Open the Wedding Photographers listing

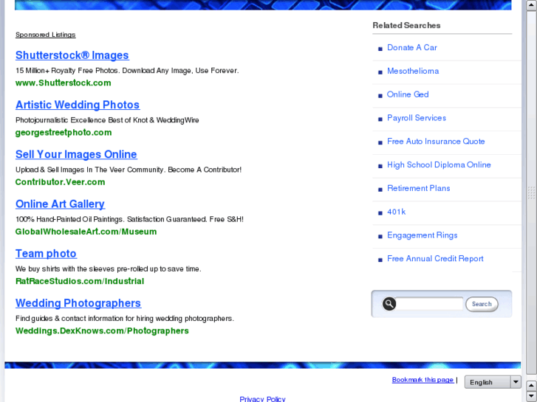(78, 303)
